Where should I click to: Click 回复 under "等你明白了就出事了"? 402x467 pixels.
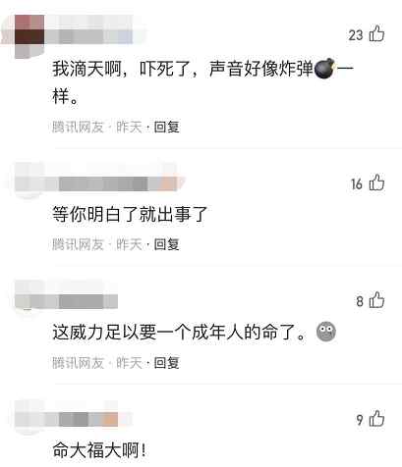coord(166,244)
